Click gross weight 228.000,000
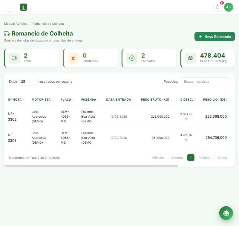This screenshot has width=239, height=226. pos(160,116)
